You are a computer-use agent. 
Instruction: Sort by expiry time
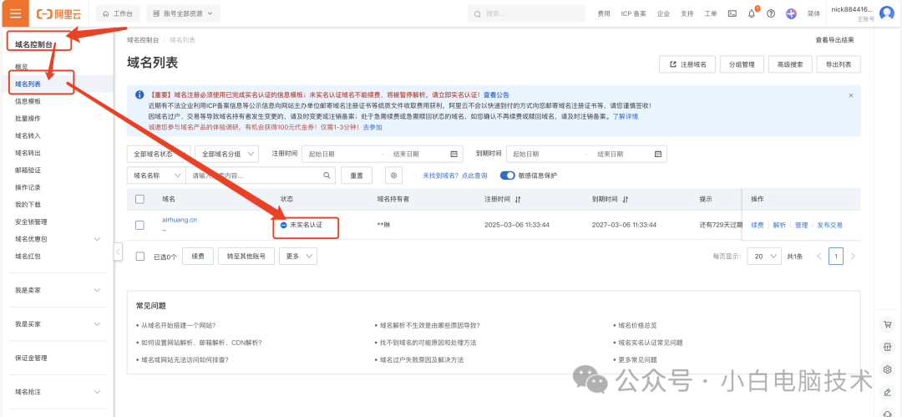pyautogui.click(x=625, y=199)
